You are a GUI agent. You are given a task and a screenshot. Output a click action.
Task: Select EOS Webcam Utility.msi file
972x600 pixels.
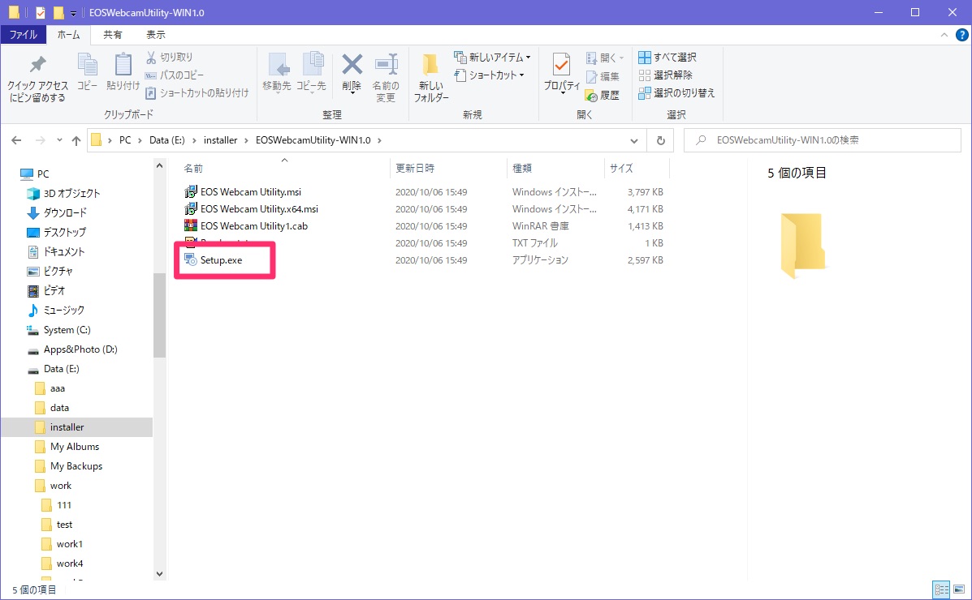(x=250, y=192)
